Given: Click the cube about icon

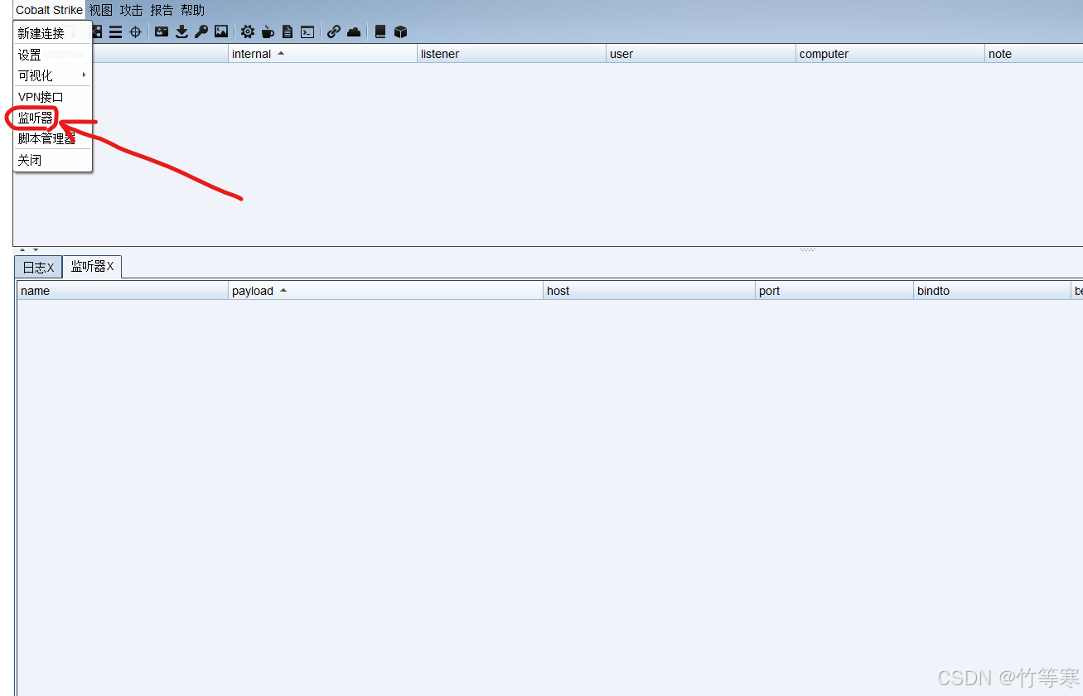Looking at the screenshot, I should 401,31.
